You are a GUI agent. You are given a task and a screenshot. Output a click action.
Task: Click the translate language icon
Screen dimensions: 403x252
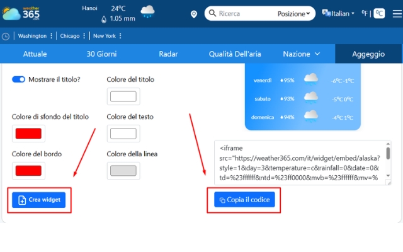click(x=326, y=13)
